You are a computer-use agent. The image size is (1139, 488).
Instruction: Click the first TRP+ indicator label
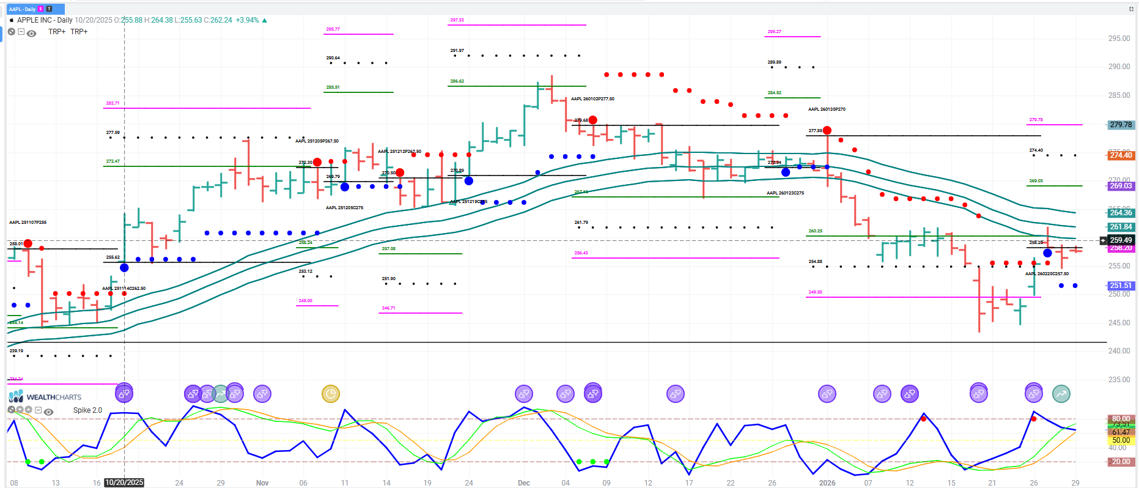[x=57, y=32]
